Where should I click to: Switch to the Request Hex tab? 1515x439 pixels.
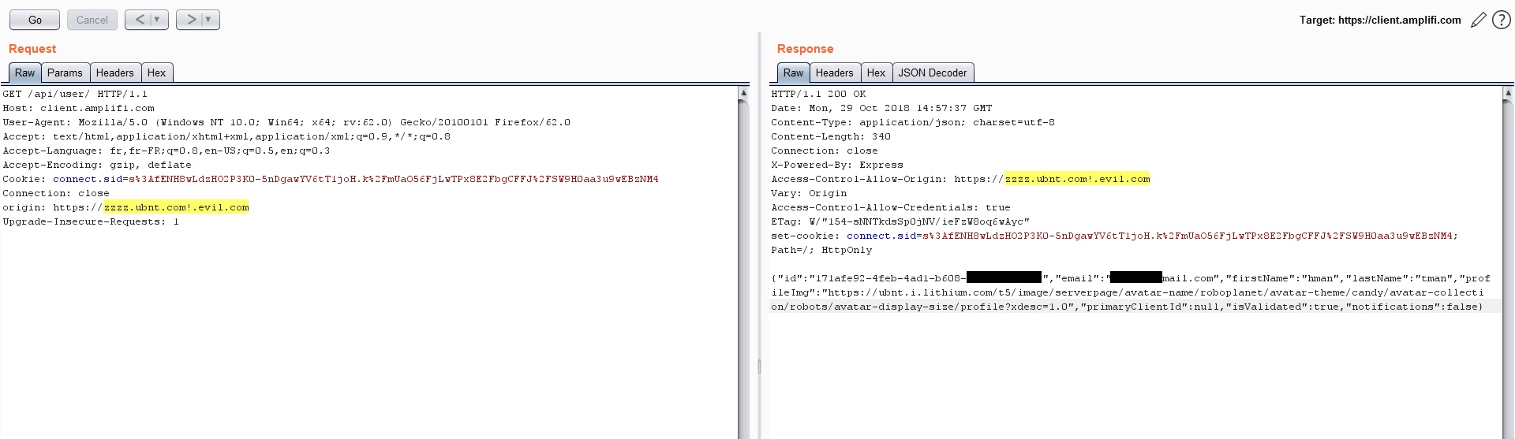[157, 73]
